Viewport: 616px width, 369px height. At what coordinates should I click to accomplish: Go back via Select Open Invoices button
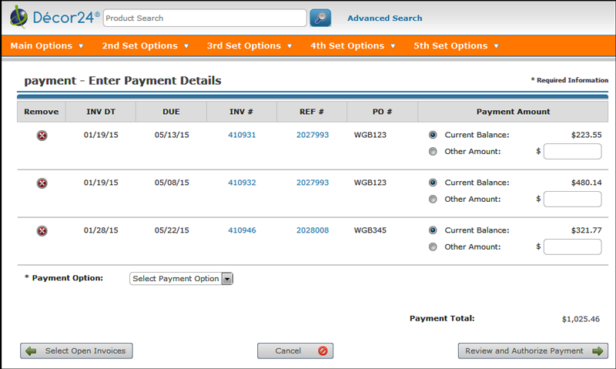coord(77,351)
